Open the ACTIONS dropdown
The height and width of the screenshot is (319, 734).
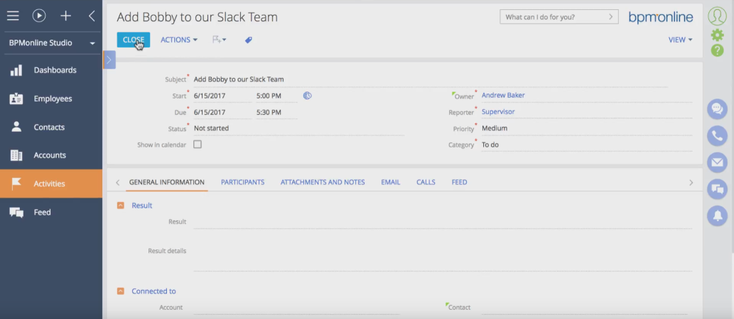(x=179, y=40)
